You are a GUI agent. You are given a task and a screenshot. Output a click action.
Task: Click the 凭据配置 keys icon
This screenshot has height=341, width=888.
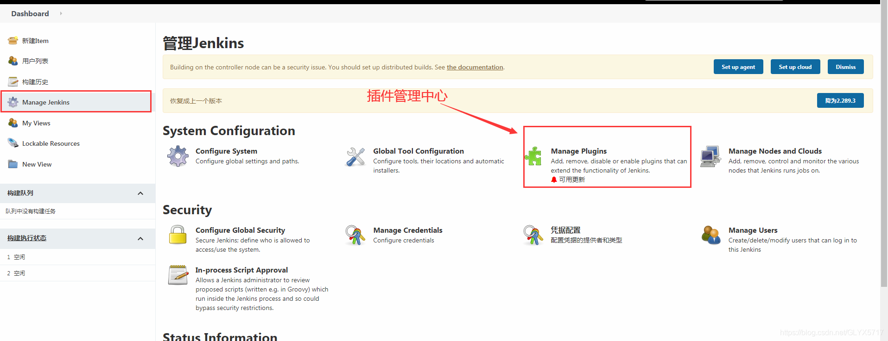(533, 235)
